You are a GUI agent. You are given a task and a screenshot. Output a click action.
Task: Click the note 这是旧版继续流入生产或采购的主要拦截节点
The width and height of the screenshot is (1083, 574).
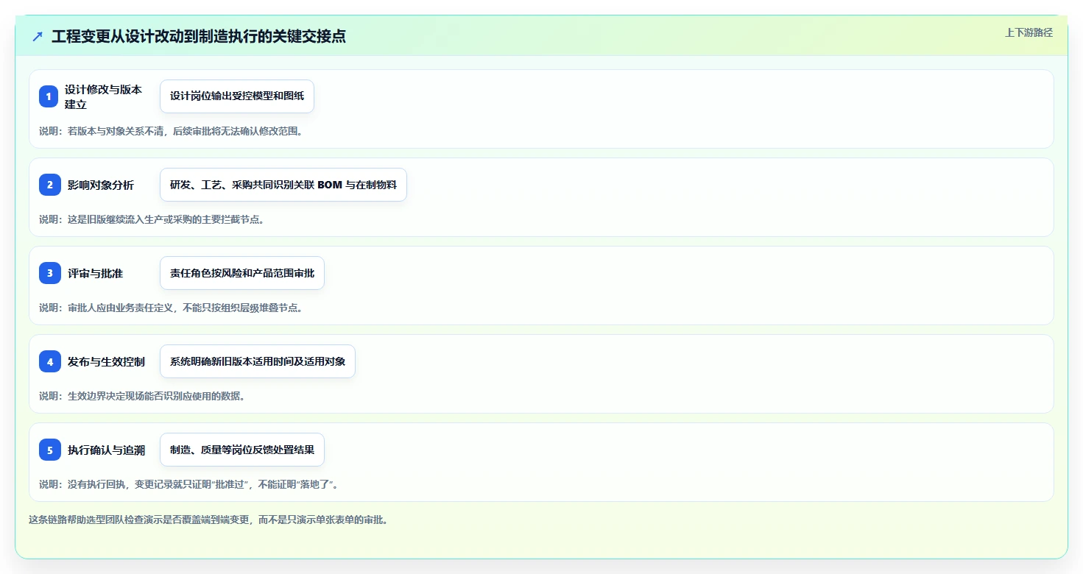(x=152, y=219)
